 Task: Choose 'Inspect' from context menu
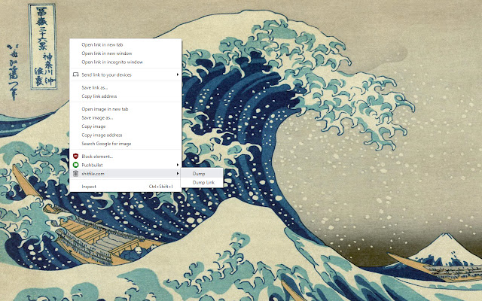point(126,187)
